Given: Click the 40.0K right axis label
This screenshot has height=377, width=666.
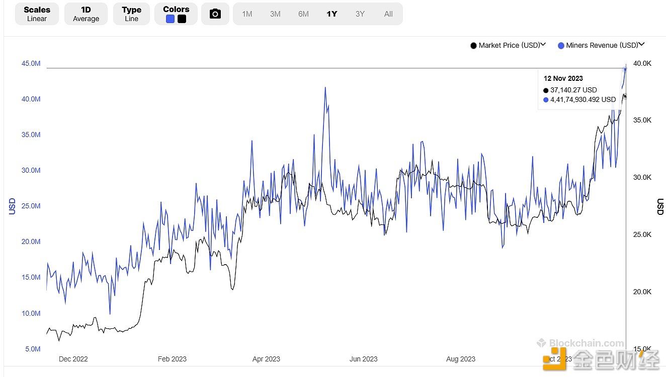Looking at the screenshot, I should click(x=642, y=63).
